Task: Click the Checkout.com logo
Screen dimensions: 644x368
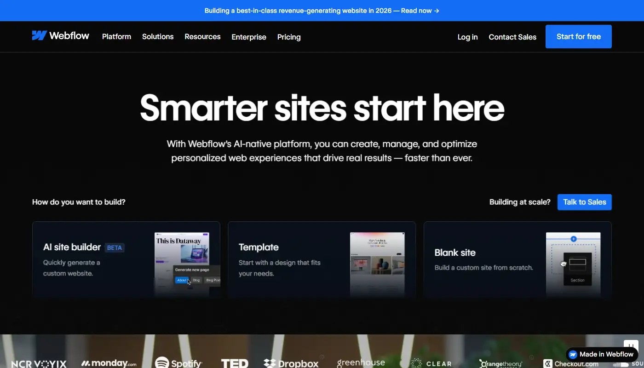Action: (570, 363)
